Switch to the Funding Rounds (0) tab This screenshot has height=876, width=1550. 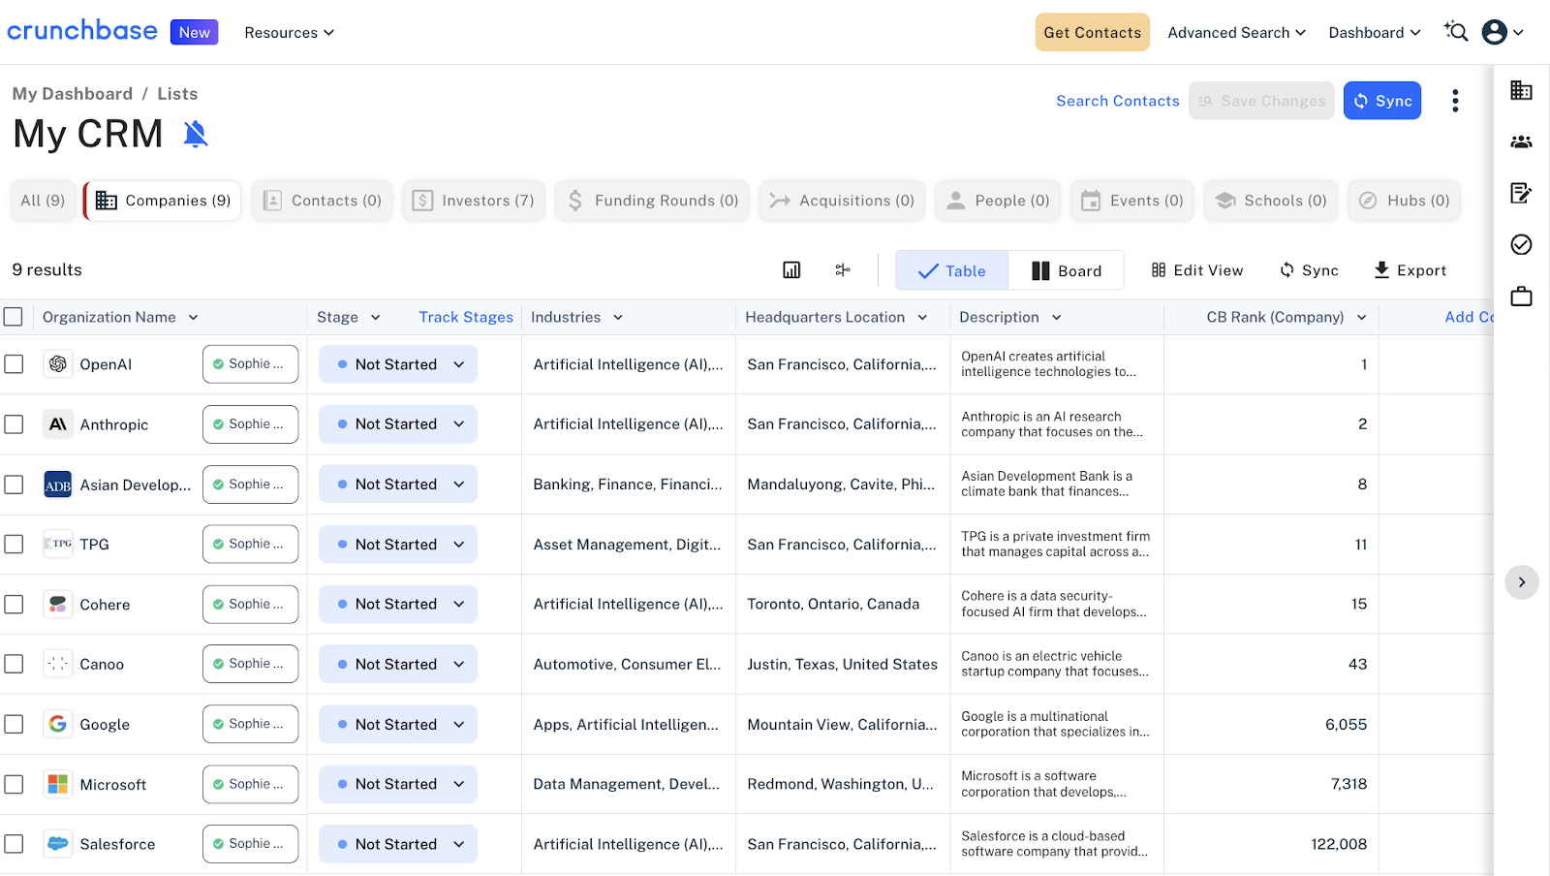(x=652, y=201)
